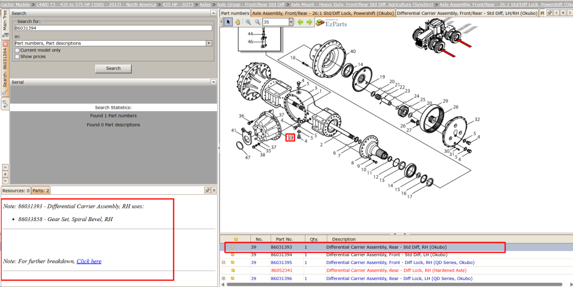Pin the diagram tab panel

point(550,13)
